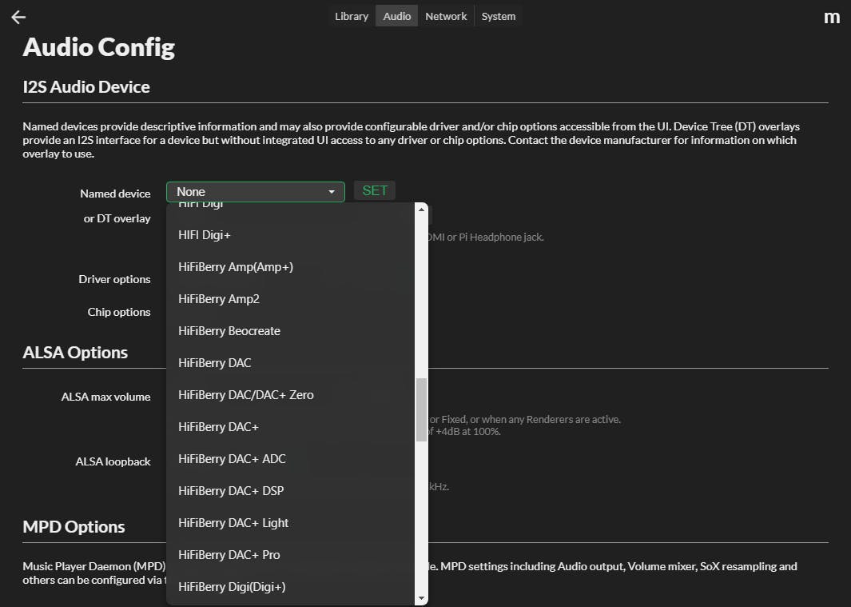
Task: Choose HiFiBerry DAC+ Light option
Action: pyautogui.click(x=233, y=523)
